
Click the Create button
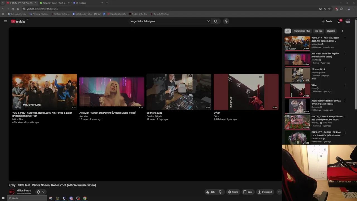tap(327, 21)
